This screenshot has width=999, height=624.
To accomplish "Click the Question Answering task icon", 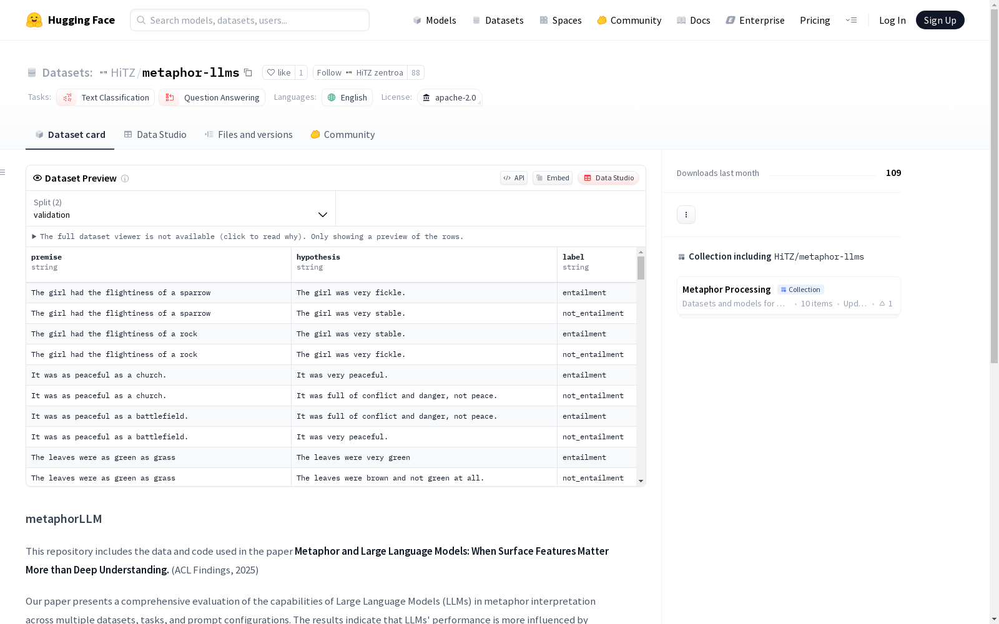I will 170,97.
